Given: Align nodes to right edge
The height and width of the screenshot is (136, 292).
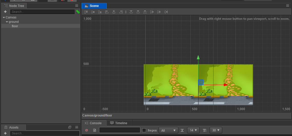Looking at the screenshot, I should pyautogui.click(x=121, y=12).
